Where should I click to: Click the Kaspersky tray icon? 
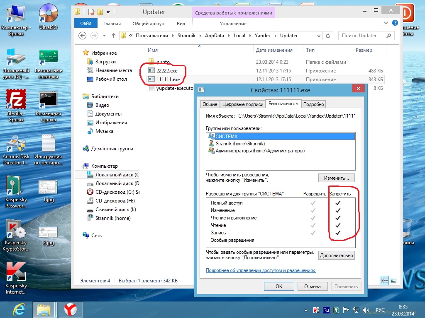tap(317, 310)
